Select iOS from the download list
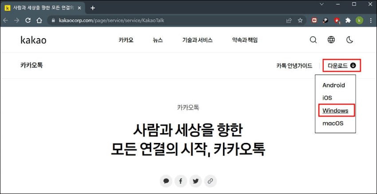 tap(327, 98)
